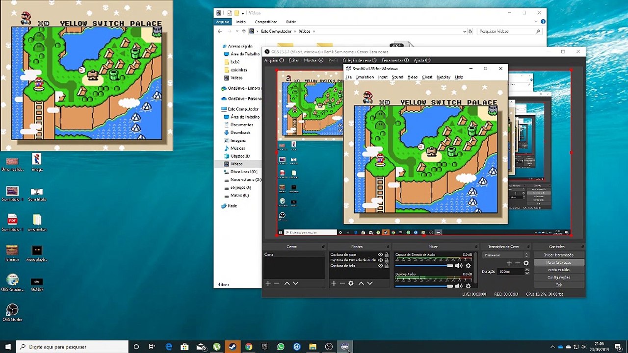Toggle lock on Captura de tela source
628x353 pixels.
click(x=387, y=266)
